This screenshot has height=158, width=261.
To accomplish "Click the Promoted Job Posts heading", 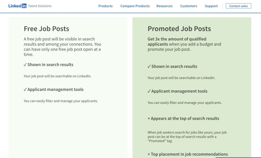I will pos(179,29).
